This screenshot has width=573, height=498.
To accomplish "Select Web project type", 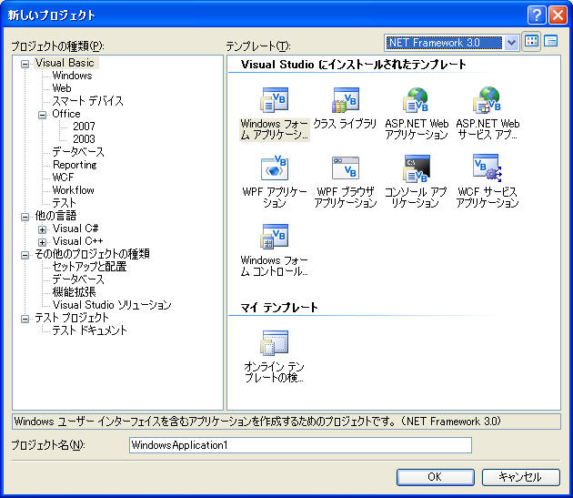I will coord(62,88).
